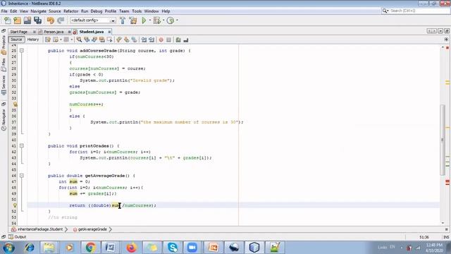The height and width of the screenshot is (254, 451).
Task: Click the Windows Start button
Action: [8, 248]
